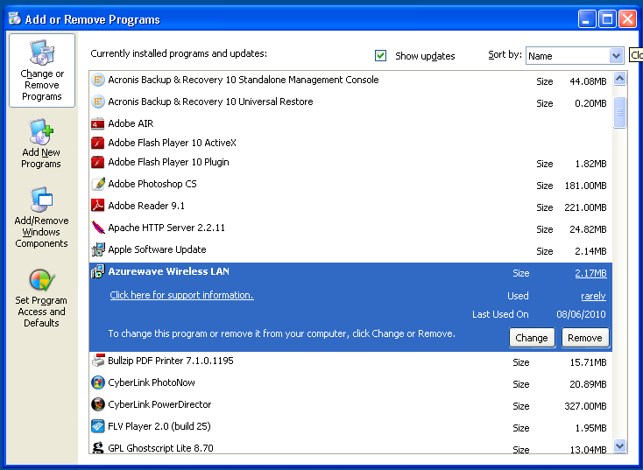643x470 pixels.
Task: Close the Add or Remove Programs window
Action: 628,19
